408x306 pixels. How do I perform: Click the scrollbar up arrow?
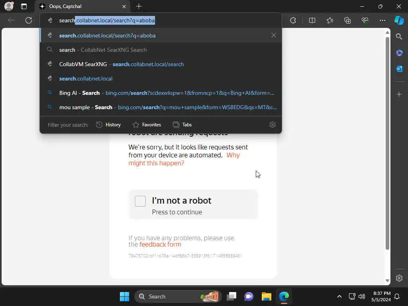(387, 33)
